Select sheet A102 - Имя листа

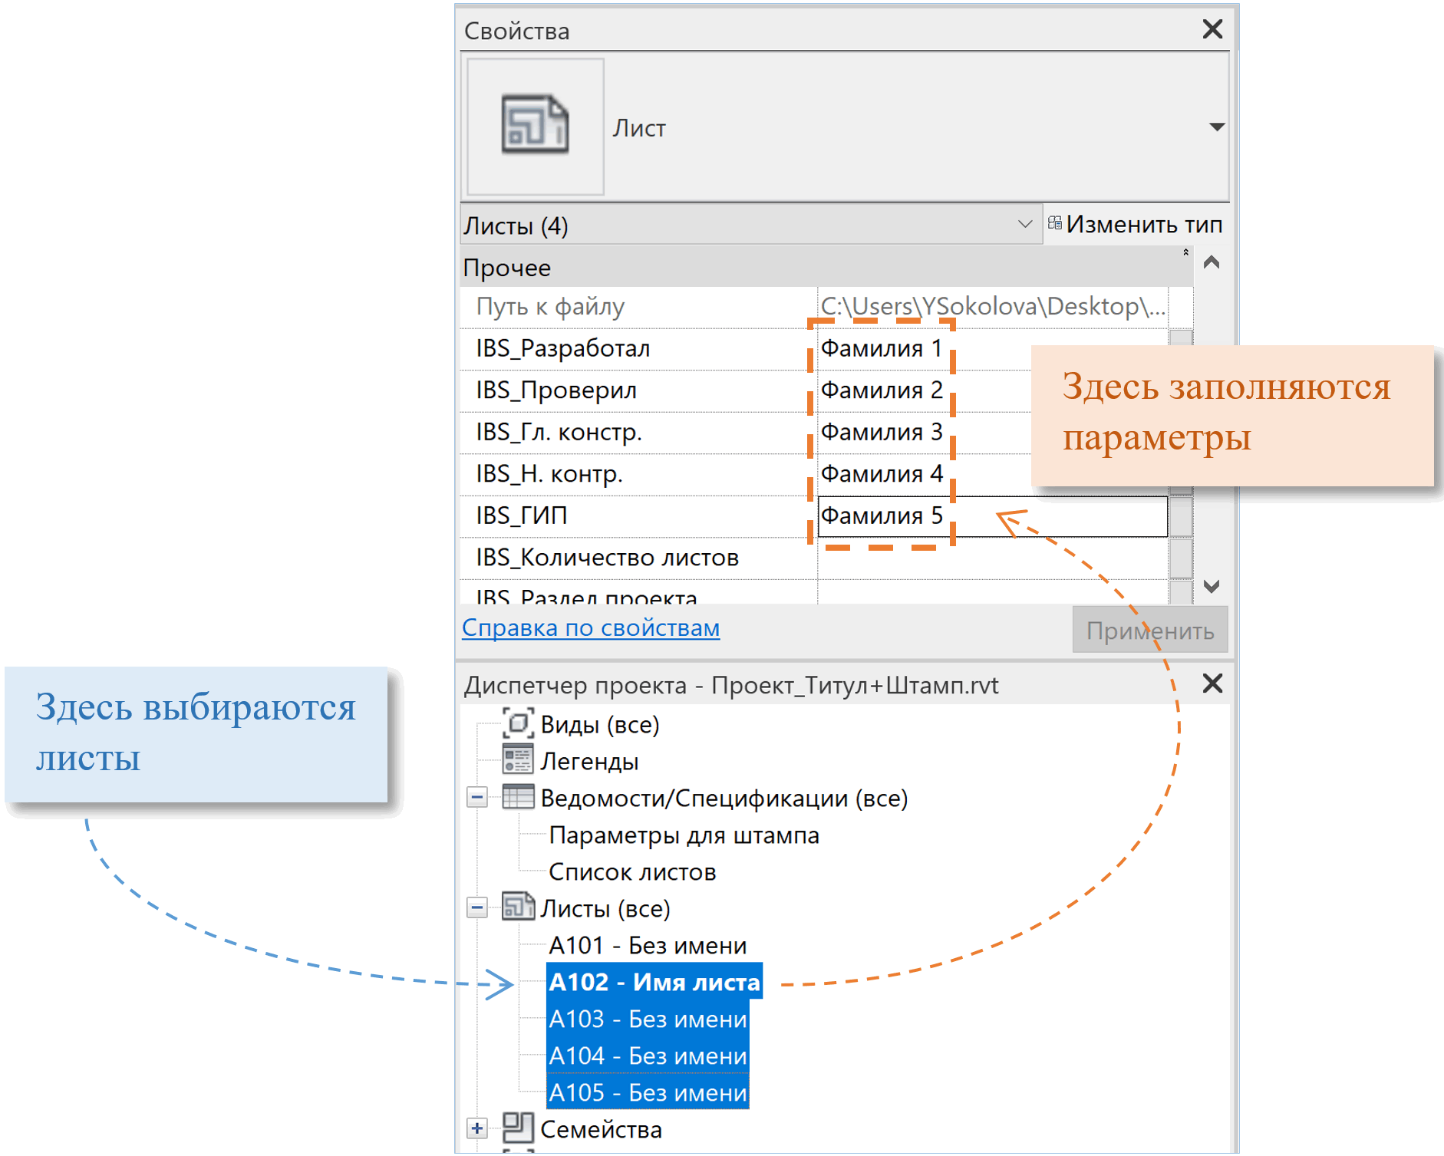(654, 982)
